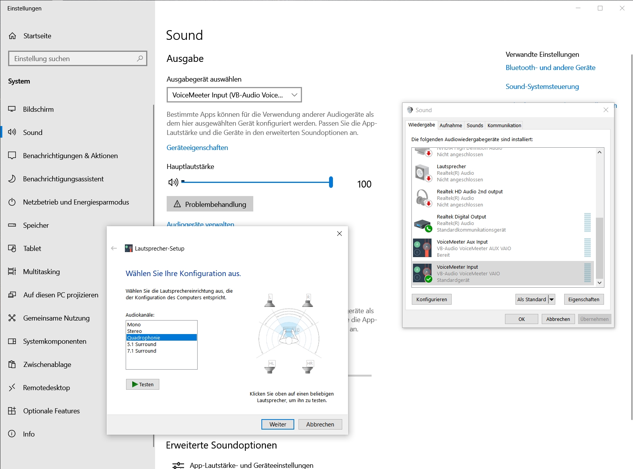Image resolution: width=633 pixels, height=469 pixels.
Task: Open Tablet settings
Action: pyautogui.click(x=32, y=249)
